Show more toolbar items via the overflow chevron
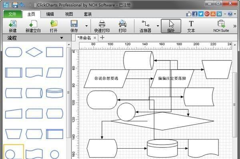 pos(235,26)
